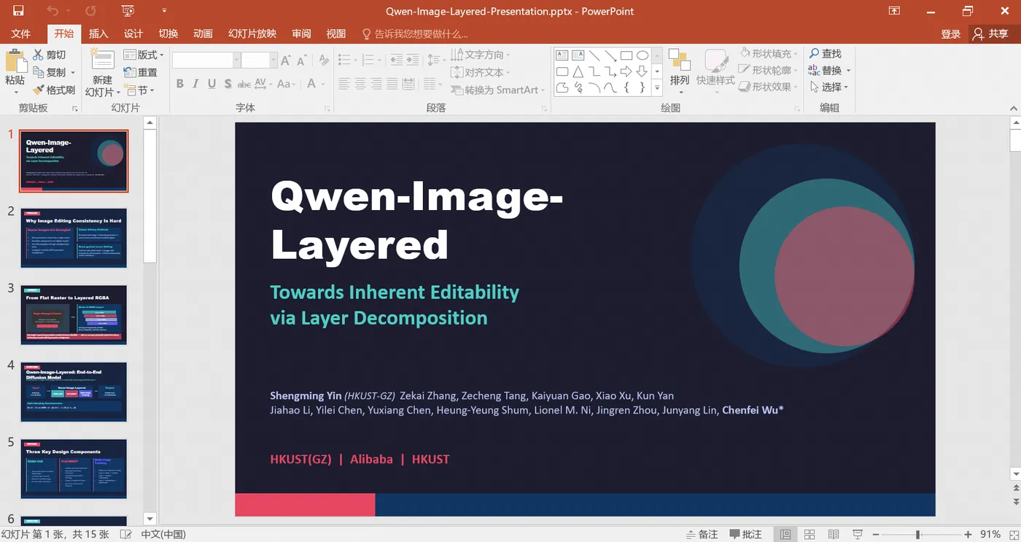Click the Save icon in the title bar
The image size is (1021, 542).
click(18, 11)
